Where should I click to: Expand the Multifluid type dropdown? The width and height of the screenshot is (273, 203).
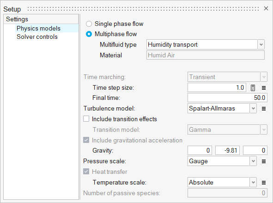(261, 44)
